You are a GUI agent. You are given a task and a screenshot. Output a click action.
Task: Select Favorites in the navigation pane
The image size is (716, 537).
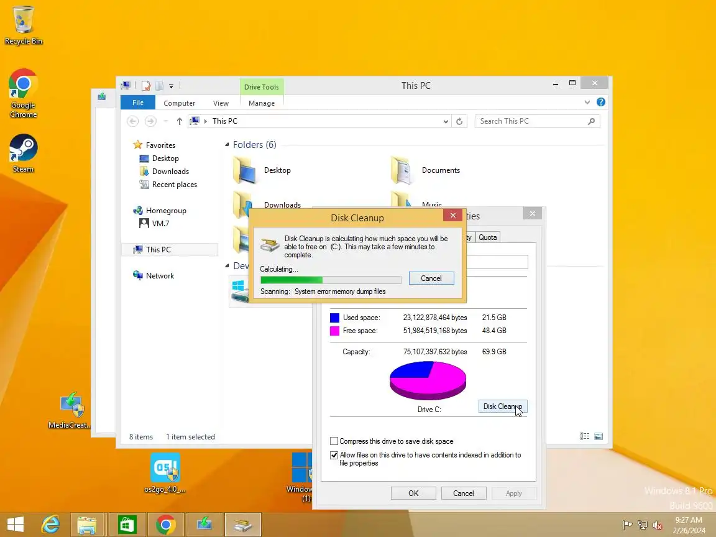point(154,145)
